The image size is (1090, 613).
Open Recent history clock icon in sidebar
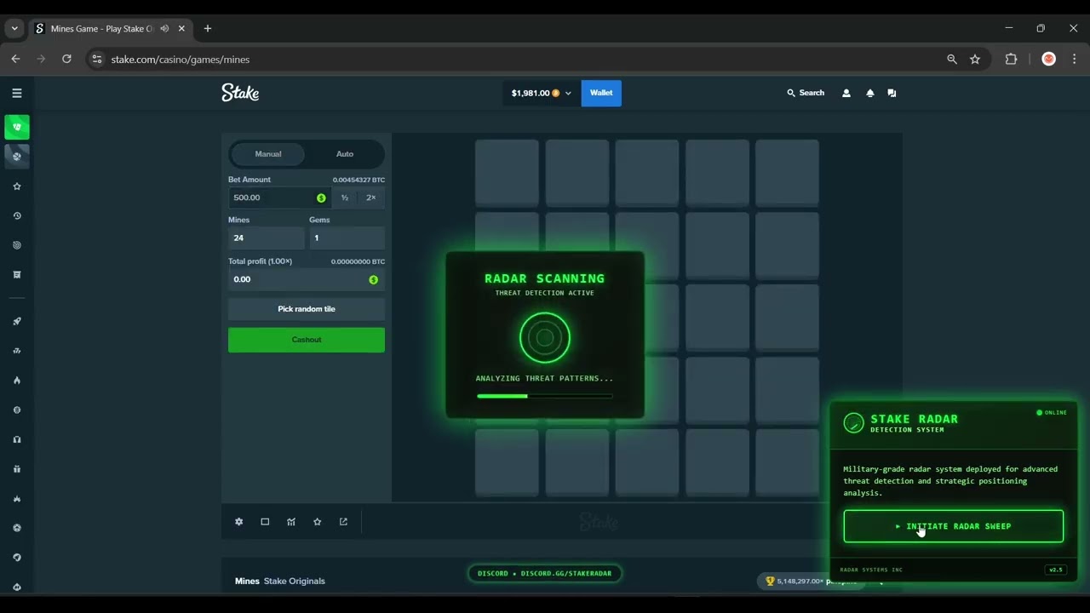click(x=17, y=215)
